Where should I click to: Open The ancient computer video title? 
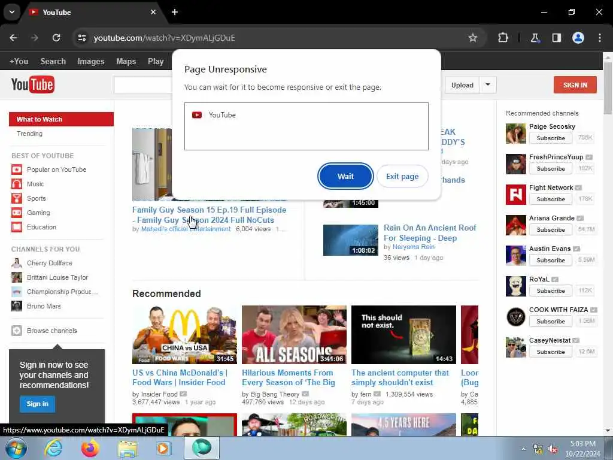click(x=400, y=377)
